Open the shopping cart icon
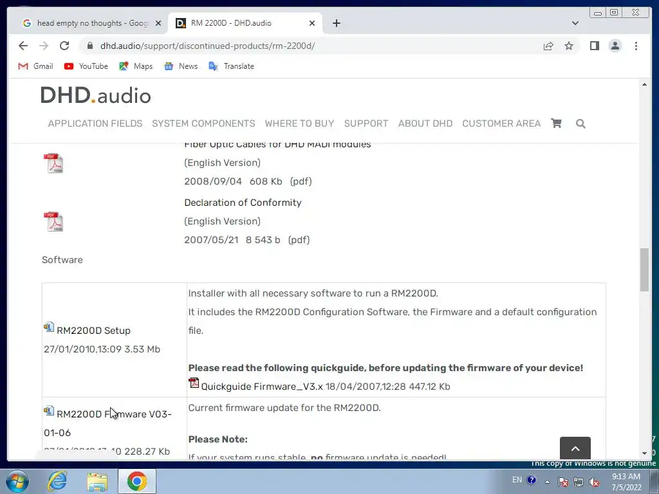The image size is (659, 494). point(556,123)
